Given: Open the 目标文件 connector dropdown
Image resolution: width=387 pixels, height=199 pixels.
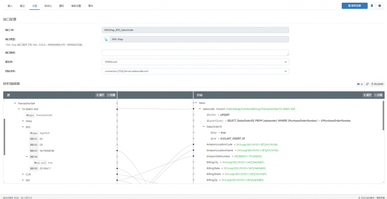Looking at the screenshot, I should [195, 71].
